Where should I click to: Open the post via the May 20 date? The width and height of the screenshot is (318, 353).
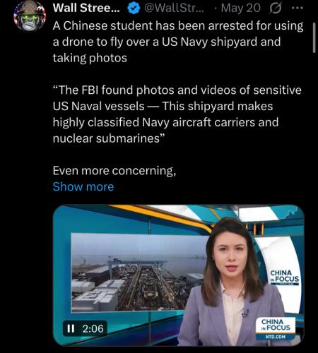coord(240,8)
